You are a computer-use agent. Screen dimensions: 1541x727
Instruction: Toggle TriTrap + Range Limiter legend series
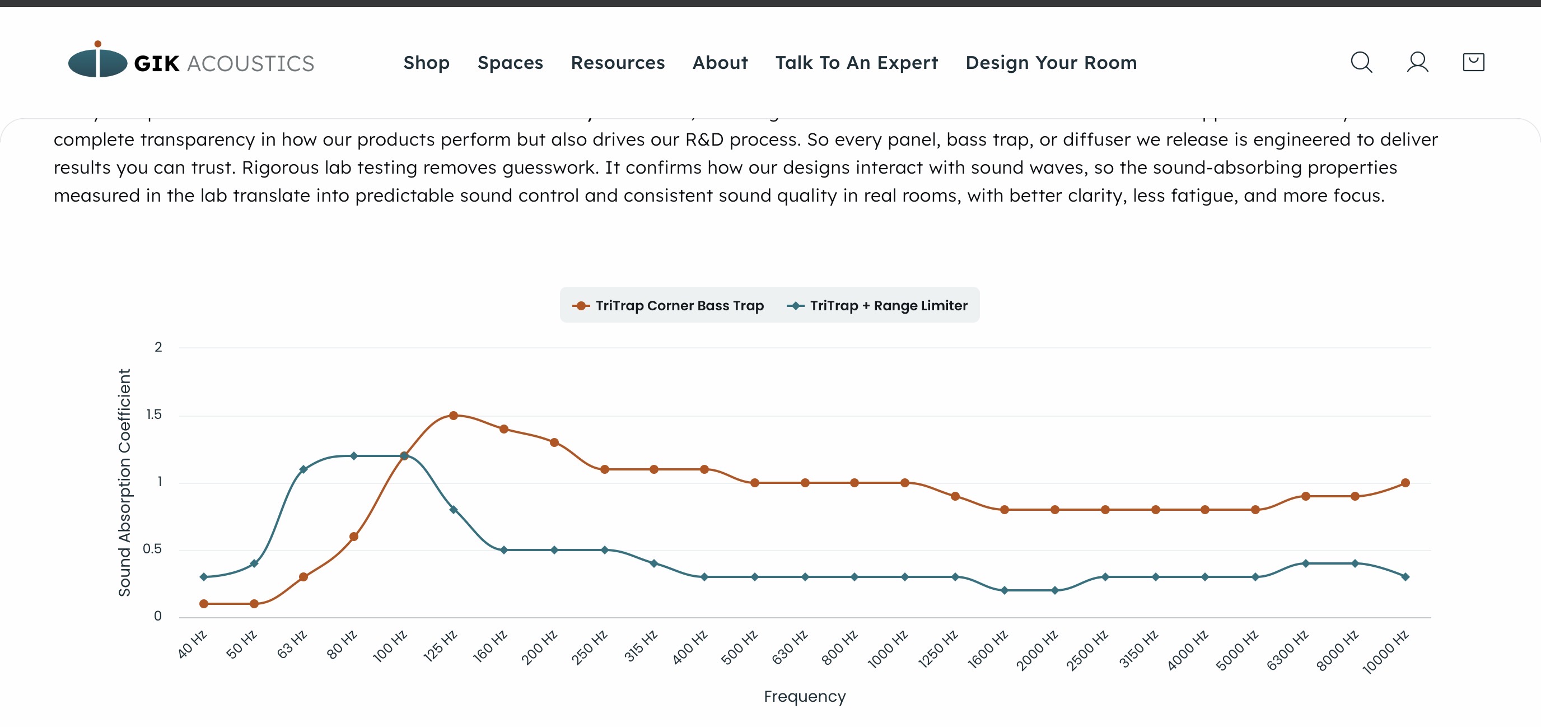pos(876,306)
